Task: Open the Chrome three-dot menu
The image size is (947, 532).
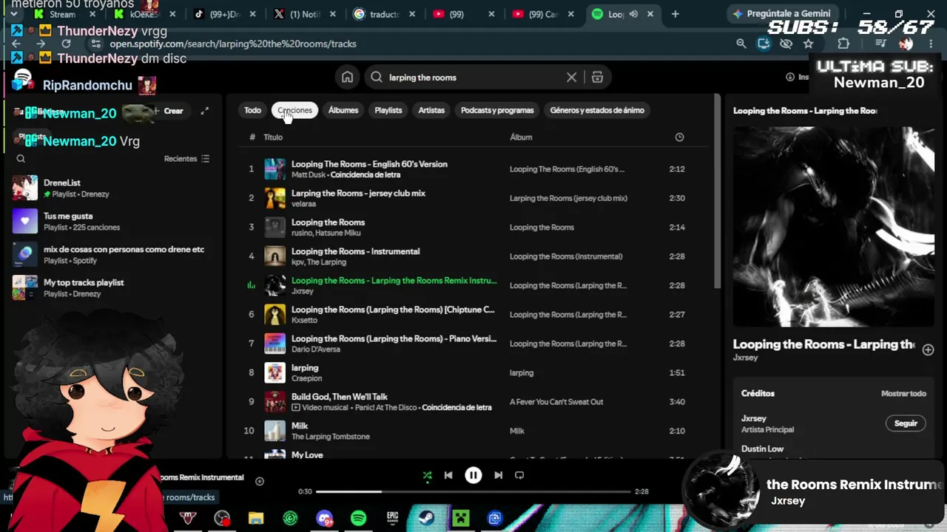Action: (931, 44)
